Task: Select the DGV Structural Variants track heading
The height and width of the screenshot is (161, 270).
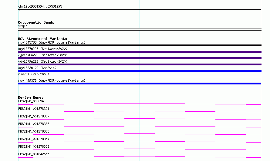Action: pyautogui.click(x=42, y=39)
